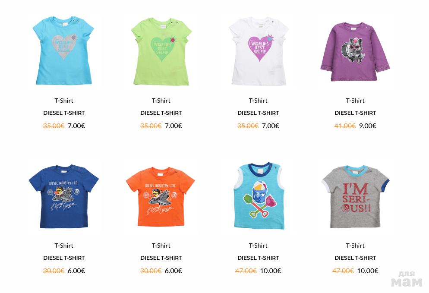
Task: Open the blue World's Best Selfie t-shirt image
Action: pos(64,51)
